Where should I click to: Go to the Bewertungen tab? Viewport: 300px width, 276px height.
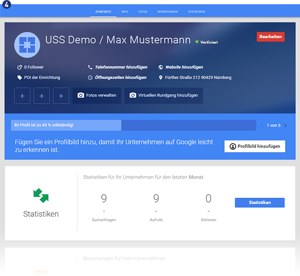(x=168, y=12)
